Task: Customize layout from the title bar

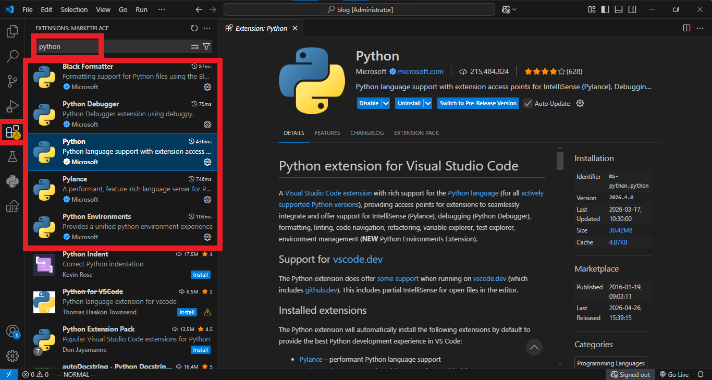Action: 592,9
